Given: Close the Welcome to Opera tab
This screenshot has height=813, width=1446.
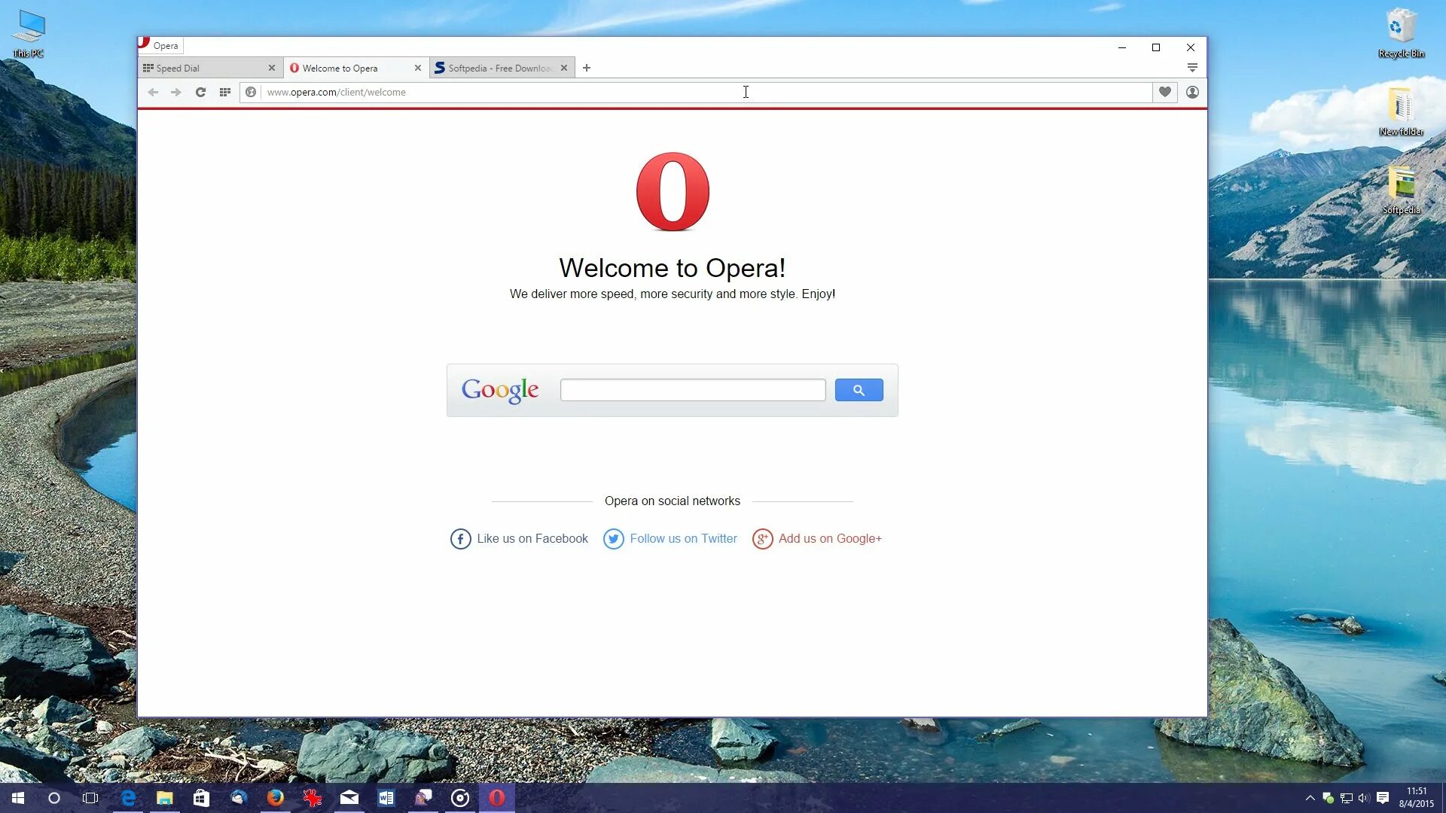Looking at the screenshot, I should pos(418,68).
